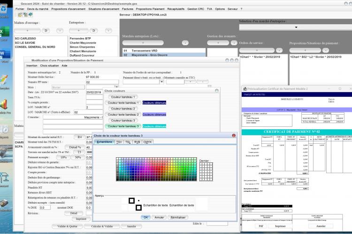This screenshot has width=352, height=234.
Task: Add a Proposition/Situation de paiement
Action: tap(305, 51)
